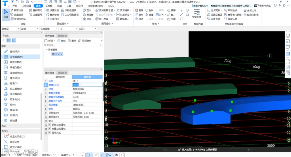Viewport: 291px width, 157px height.
Task: Select the 镜像 mirror tool
Action: point(149,15)
